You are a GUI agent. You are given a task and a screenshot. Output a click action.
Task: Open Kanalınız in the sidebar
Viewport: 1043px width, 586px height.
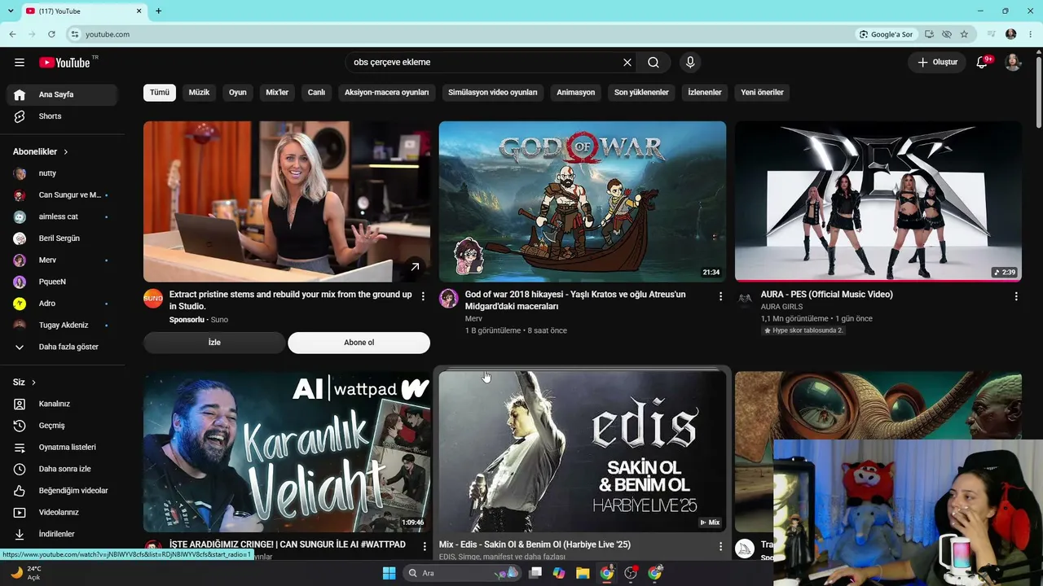[x=62, y=404]
